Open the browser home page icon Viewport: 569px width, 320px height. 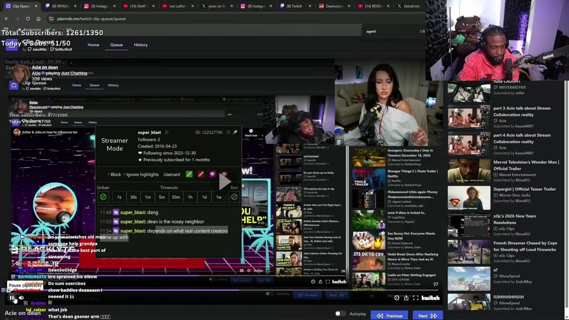tap(38, 19)
